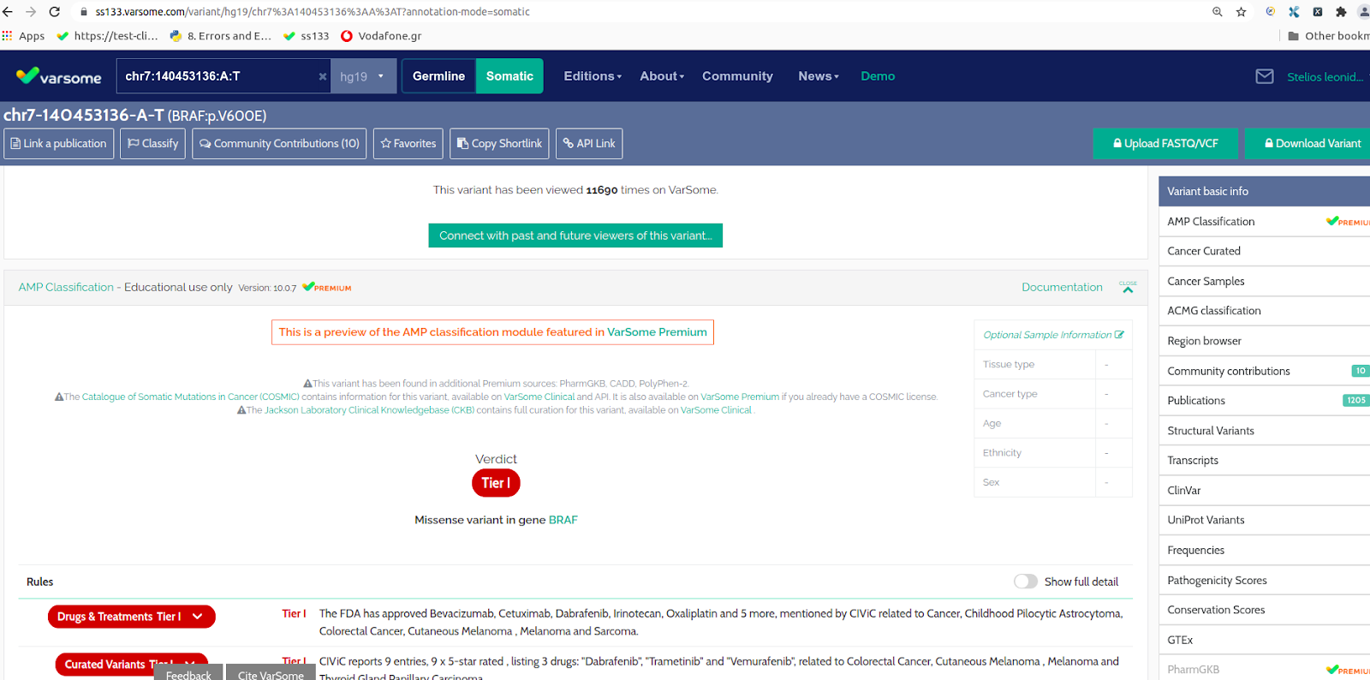Open the Demo link
Image resolution: width=1370 pixels, height=680 pixels.
click(x=878, y=76)
